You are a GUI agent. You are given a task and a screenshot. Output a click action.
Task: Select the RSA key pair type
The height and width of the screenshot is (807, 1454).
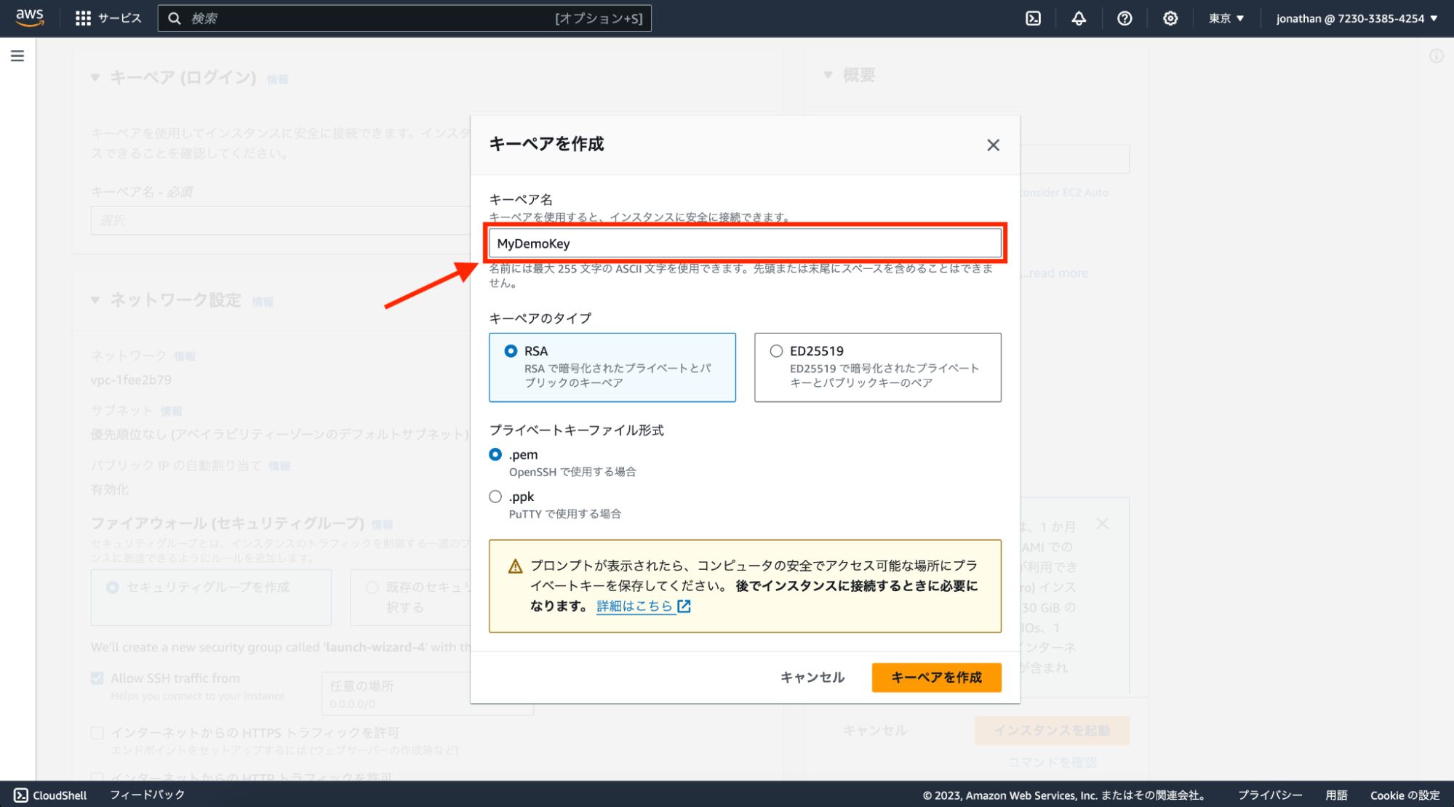tap(511, 351)
